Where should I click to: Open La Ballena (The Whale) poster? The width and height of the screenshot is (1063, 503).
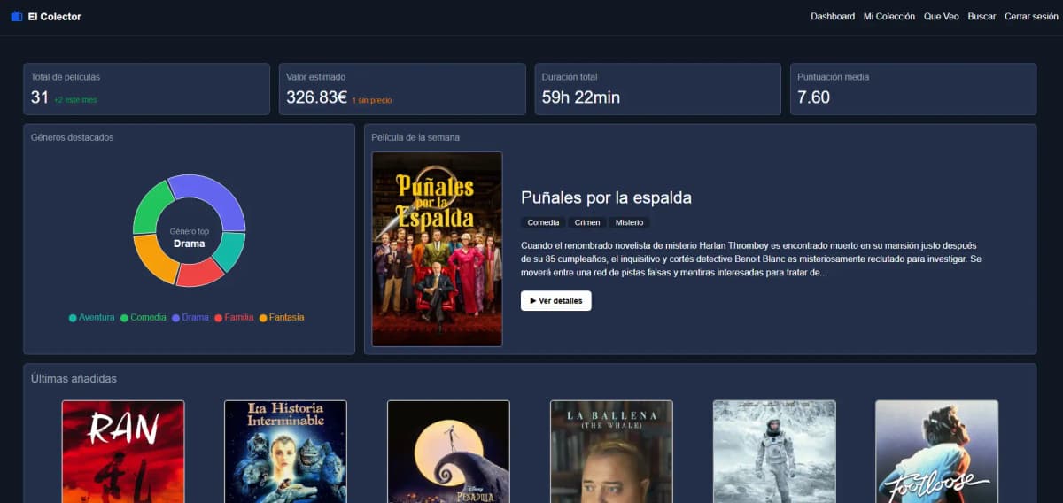coord(611,452)
